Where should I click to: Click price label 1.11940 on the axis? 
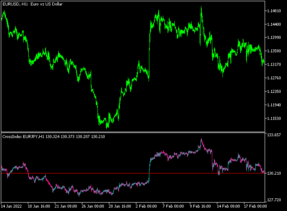(x=274, y=105)
